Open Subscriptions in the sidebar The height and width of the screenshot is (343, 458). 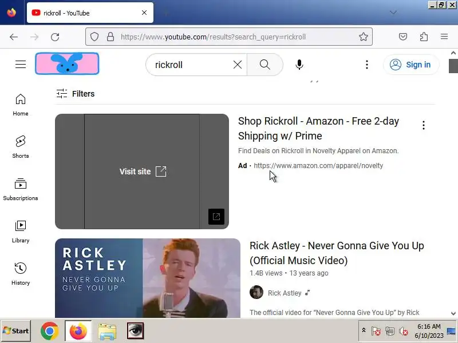tap(21, 190)
